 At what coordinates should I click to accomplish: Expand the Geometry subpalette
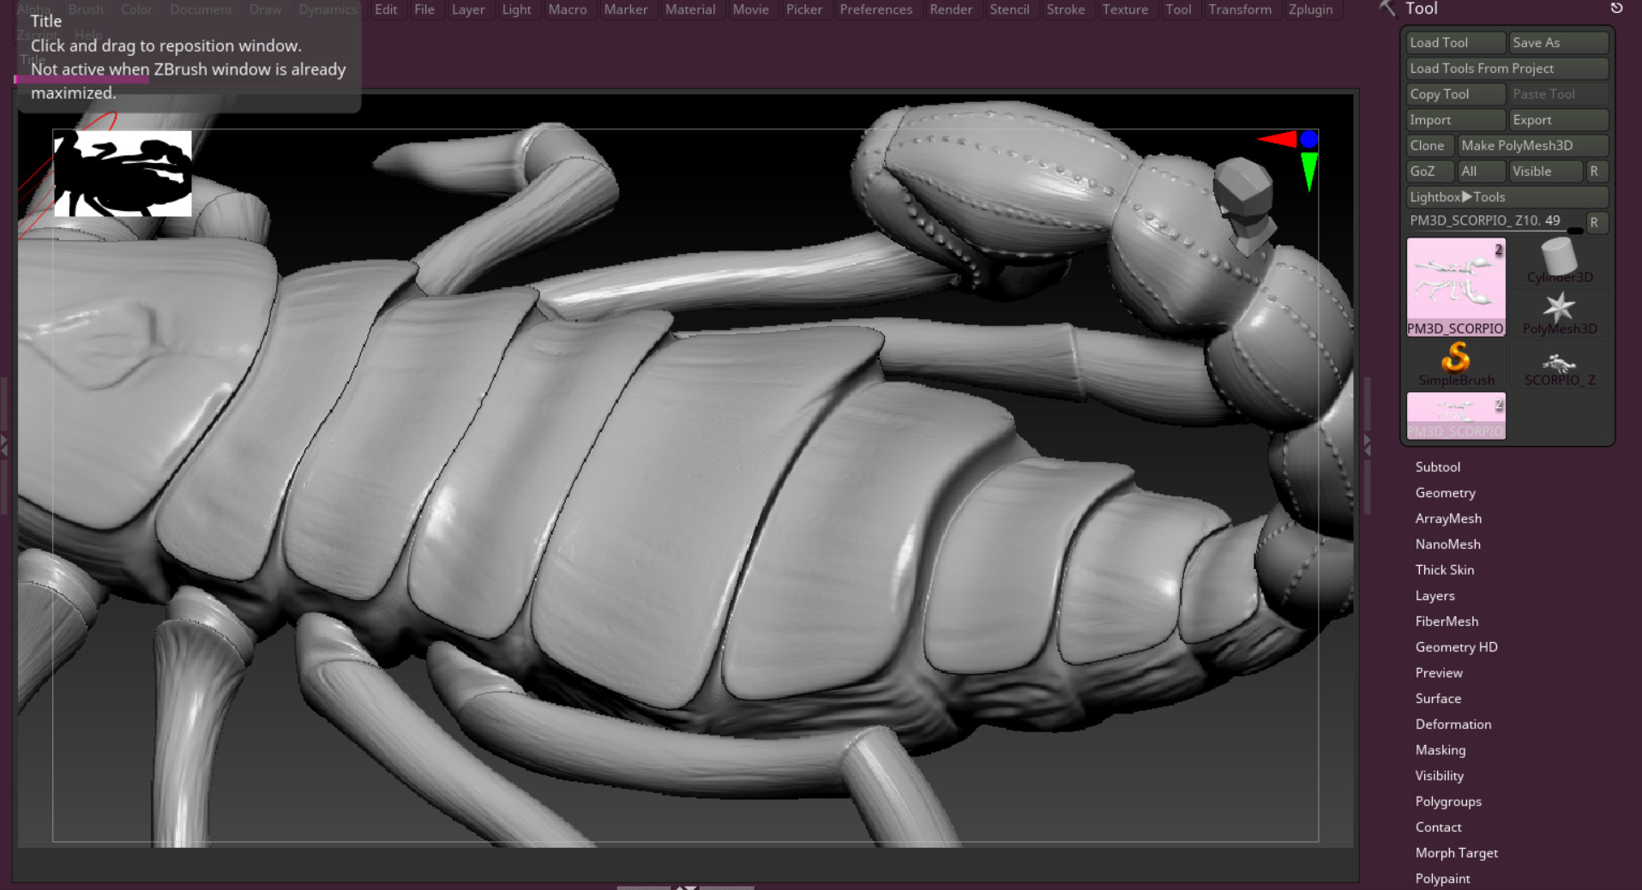pyautogui.click(x=1446, y=493)
